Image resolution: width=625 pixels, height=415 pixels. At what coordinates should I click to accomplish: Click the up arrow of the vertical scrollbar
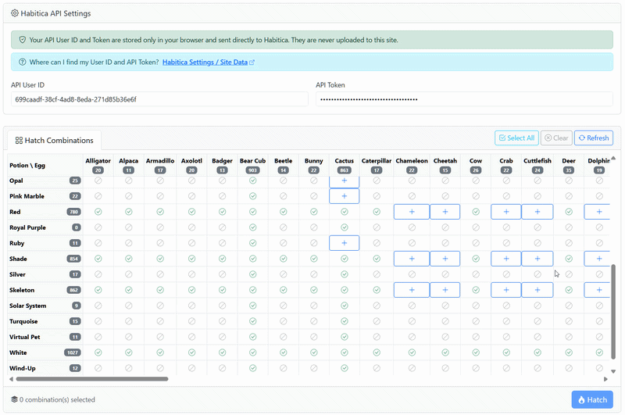point(613,159)
